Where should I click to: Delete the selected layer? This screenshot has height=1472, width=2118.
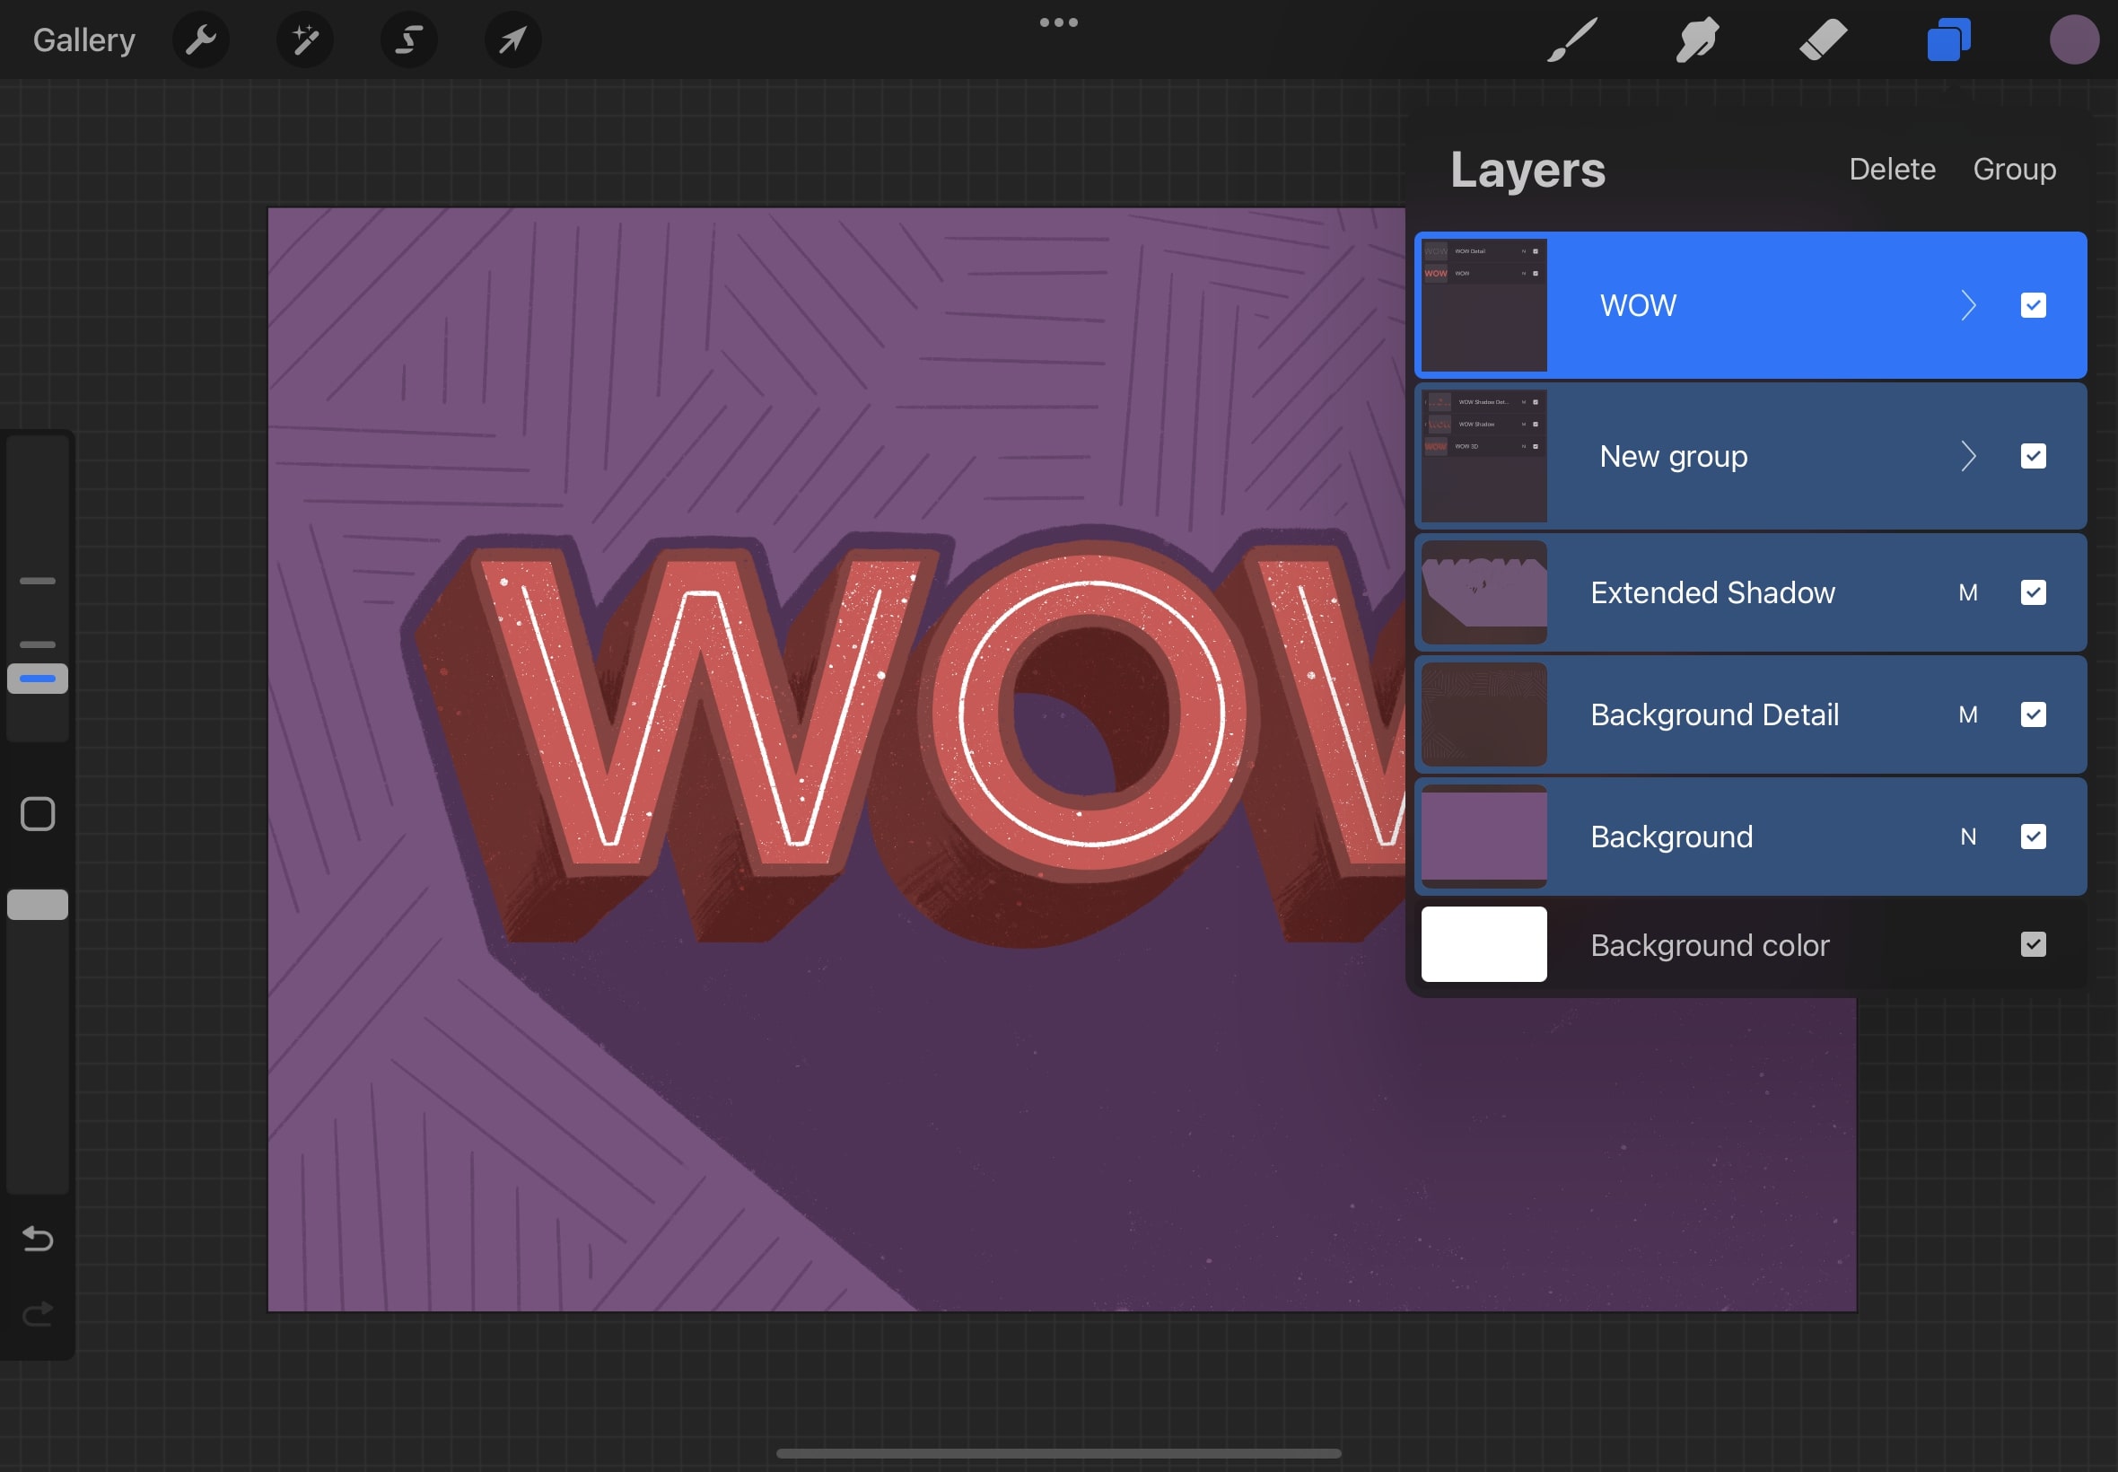pyautogui.click(x=1891, y=169)
